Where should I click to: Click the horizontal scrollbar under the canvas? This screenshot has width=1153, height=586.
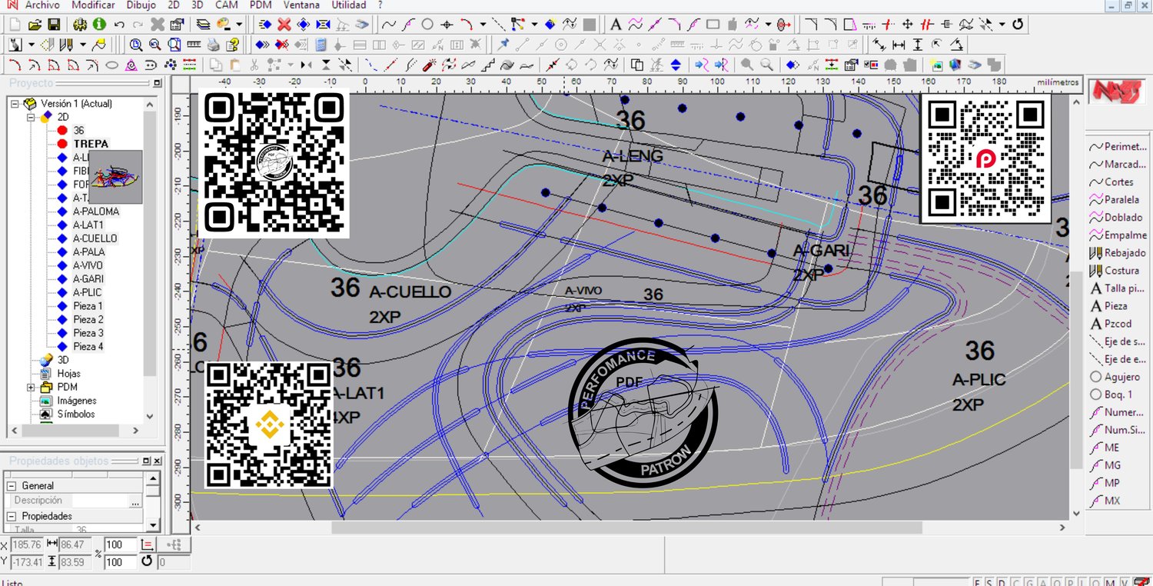coord(626,528)
